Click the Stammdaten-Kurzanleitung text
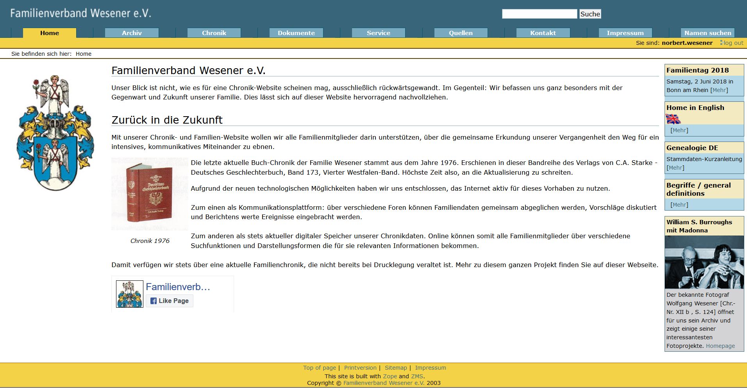Viewport: 747px width, 388px height. click(x=704, y=159)
